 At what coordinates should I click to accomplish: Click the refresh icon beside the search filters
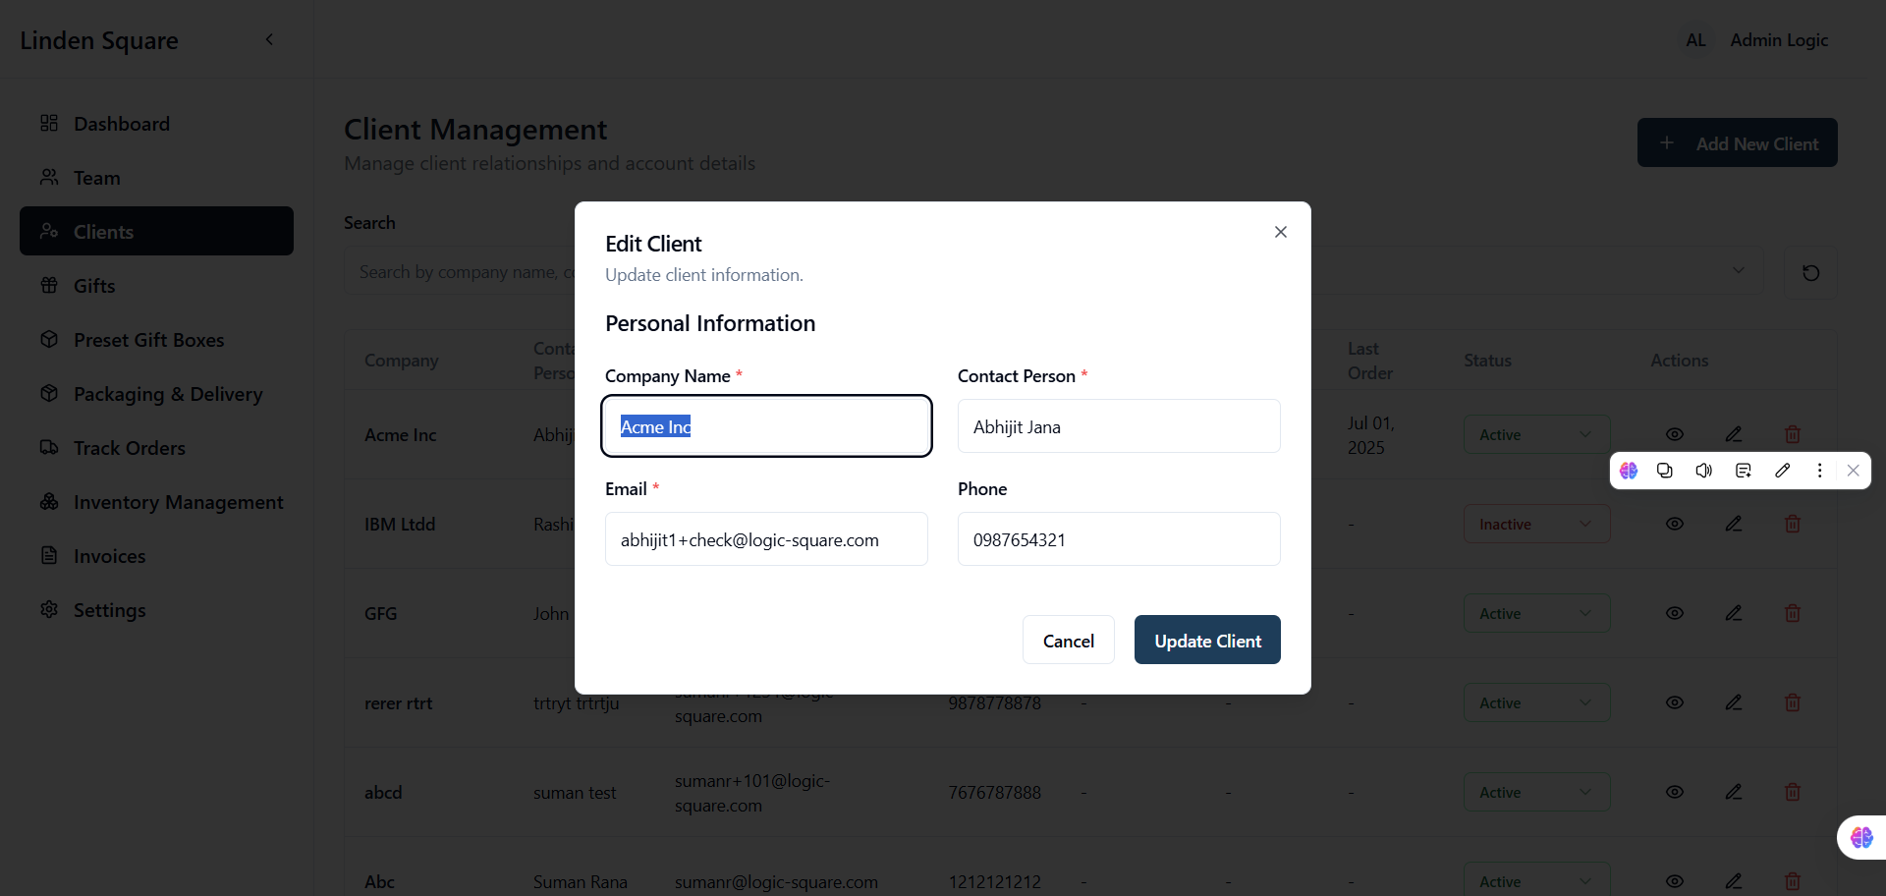click(1810, 272)
